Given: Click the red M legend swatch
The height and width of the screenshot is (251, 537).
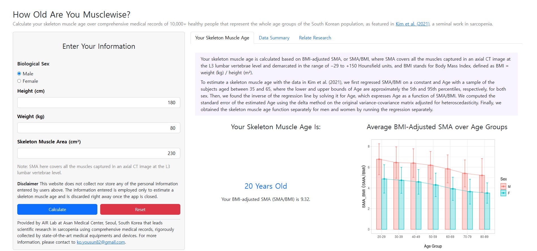Looking at the screenshot, I should pos(503,186).
